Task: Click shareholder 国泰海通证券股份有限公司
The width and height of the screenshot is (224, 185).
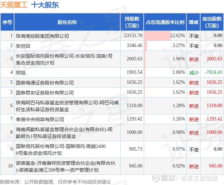Action: click(45, 82)
